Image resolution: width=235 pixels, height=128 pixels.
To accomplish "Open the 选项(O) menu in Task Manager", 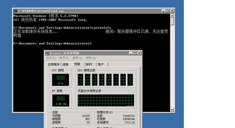I will click(64, 58).
